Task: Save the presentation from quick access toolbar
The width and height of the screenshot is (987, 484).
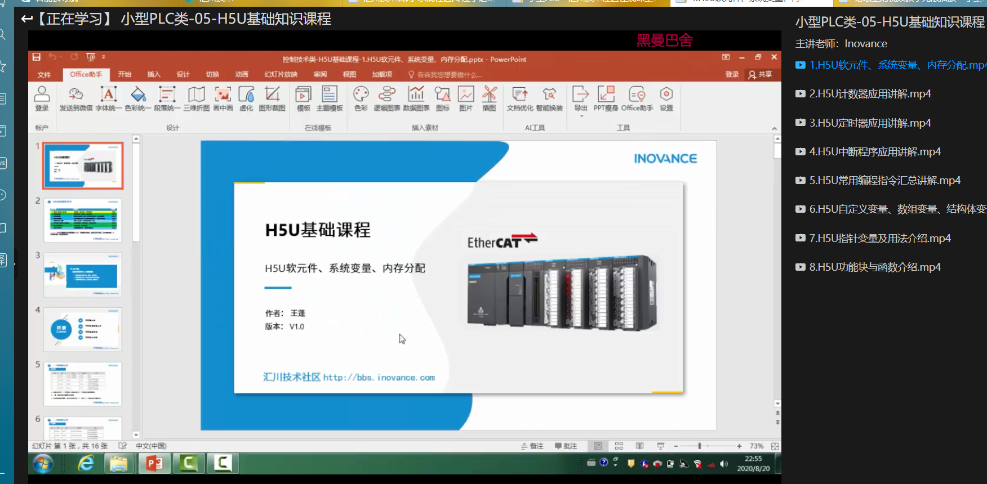Action: pos(37,57)
